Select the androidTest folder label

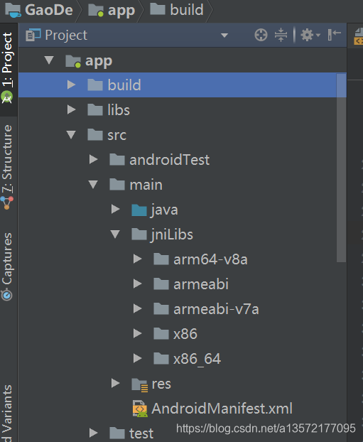[169, 160]
